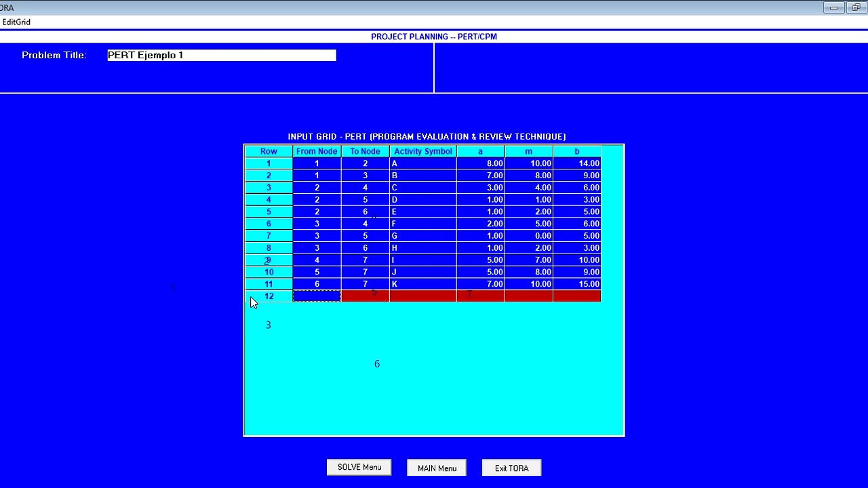Screen dimensions: 868x488
Task: Click the 'b' value 10.00 in activity I row
Action: tap(576, 260)
